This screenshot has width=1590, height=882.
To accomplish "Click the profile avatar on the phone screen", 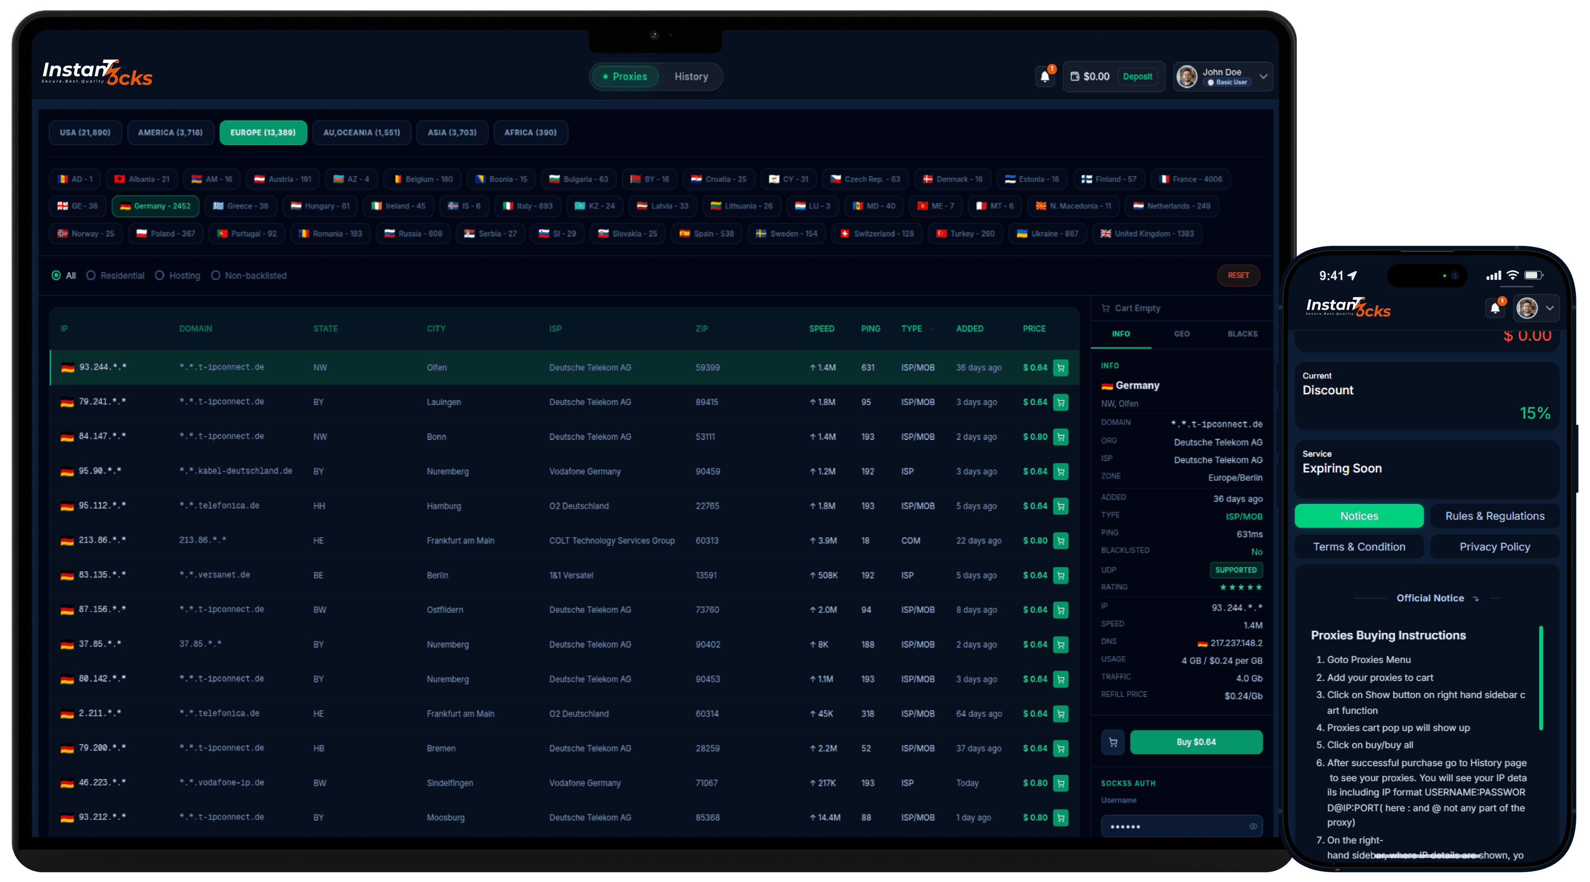I will (x=1527, y=308).
